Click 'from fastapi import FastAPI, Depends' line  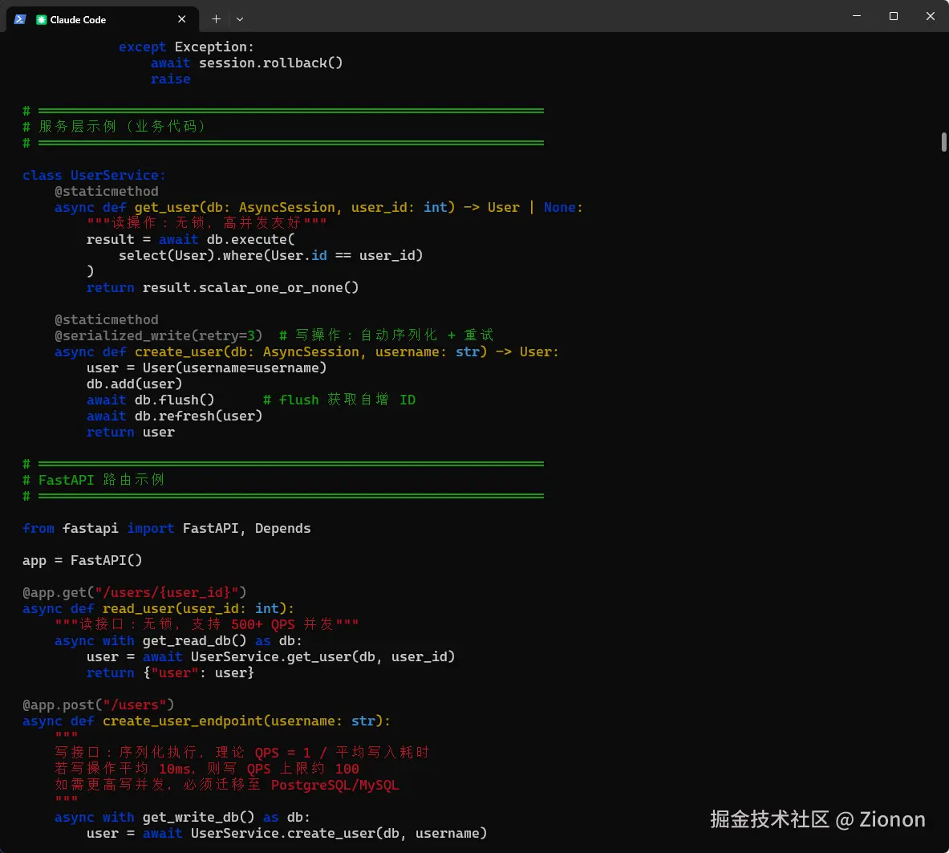click(x=166, y=528)
